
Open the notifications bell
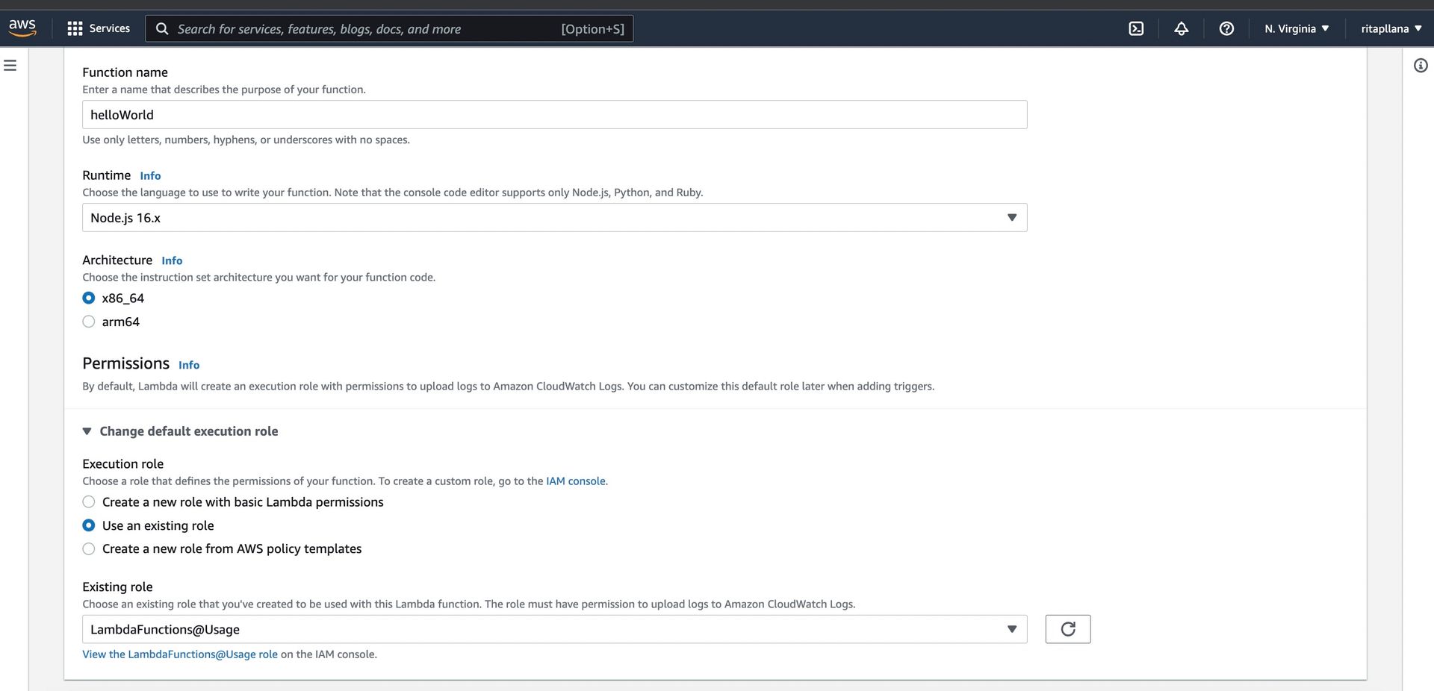[1181, 28]
